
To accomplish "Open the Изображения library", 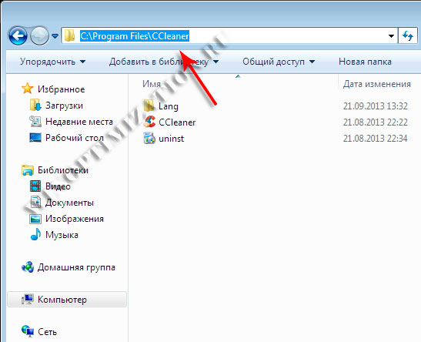I will tap(75, 219).
